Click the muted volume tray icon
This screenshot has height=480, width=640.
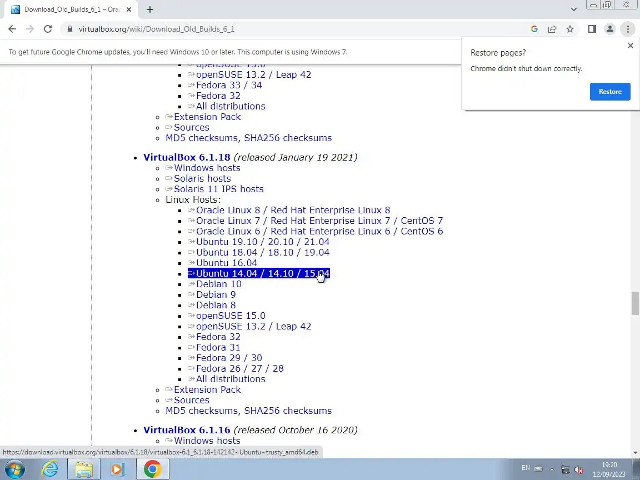(x=578, y=470)
